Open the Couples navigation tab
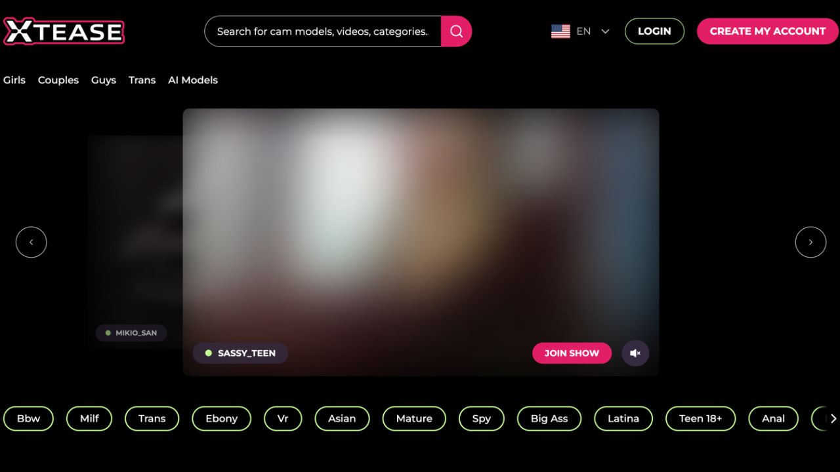This screenshot has width=840, height=472. [58, 80]
